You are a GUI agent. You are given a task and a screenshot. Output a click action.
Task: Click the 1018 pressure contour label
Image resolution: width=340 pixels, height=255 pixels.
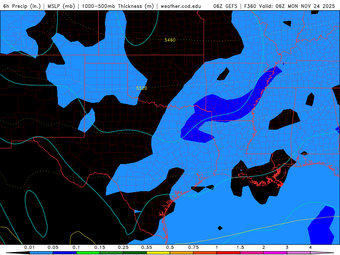pos(191,195)
